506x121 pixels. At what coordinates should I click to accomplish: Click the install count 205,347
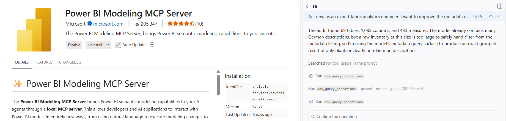click(149, 24)
